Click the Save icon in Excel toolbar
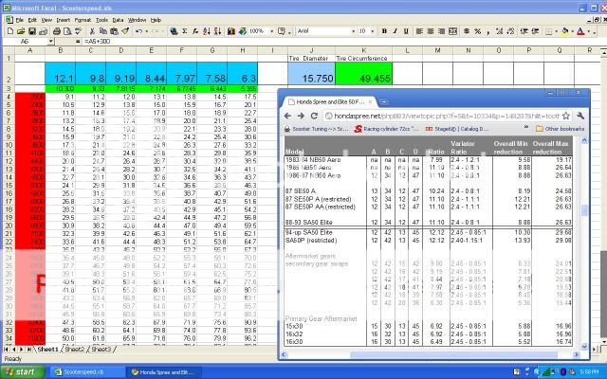607x379 pixels. click(31, 31)
